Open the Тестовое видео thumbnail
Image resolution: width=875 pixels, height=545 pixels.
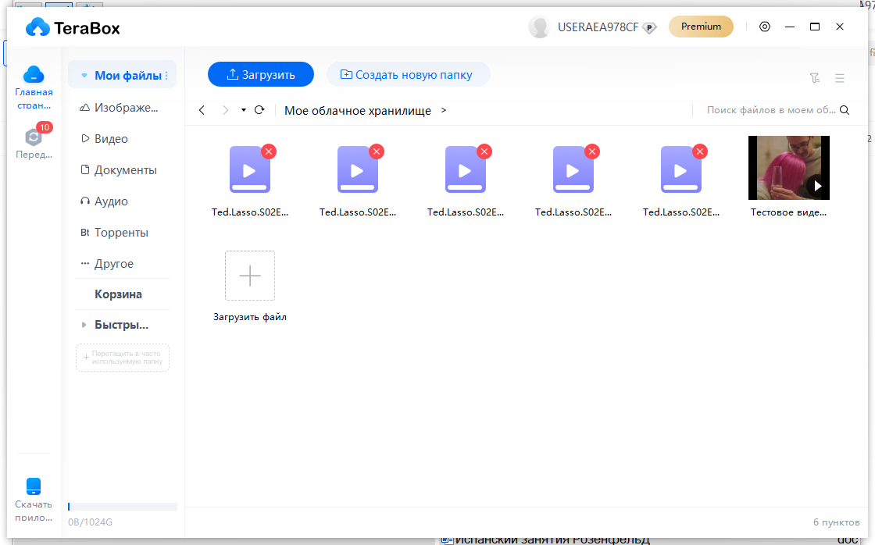(788, 168)
